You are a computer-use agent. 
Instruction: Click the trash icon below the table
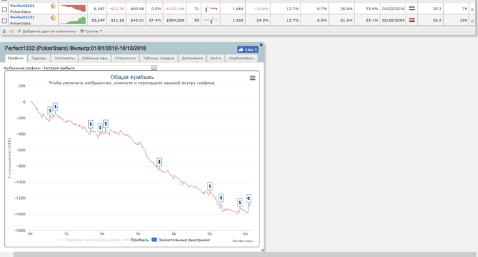pos(4,31)
